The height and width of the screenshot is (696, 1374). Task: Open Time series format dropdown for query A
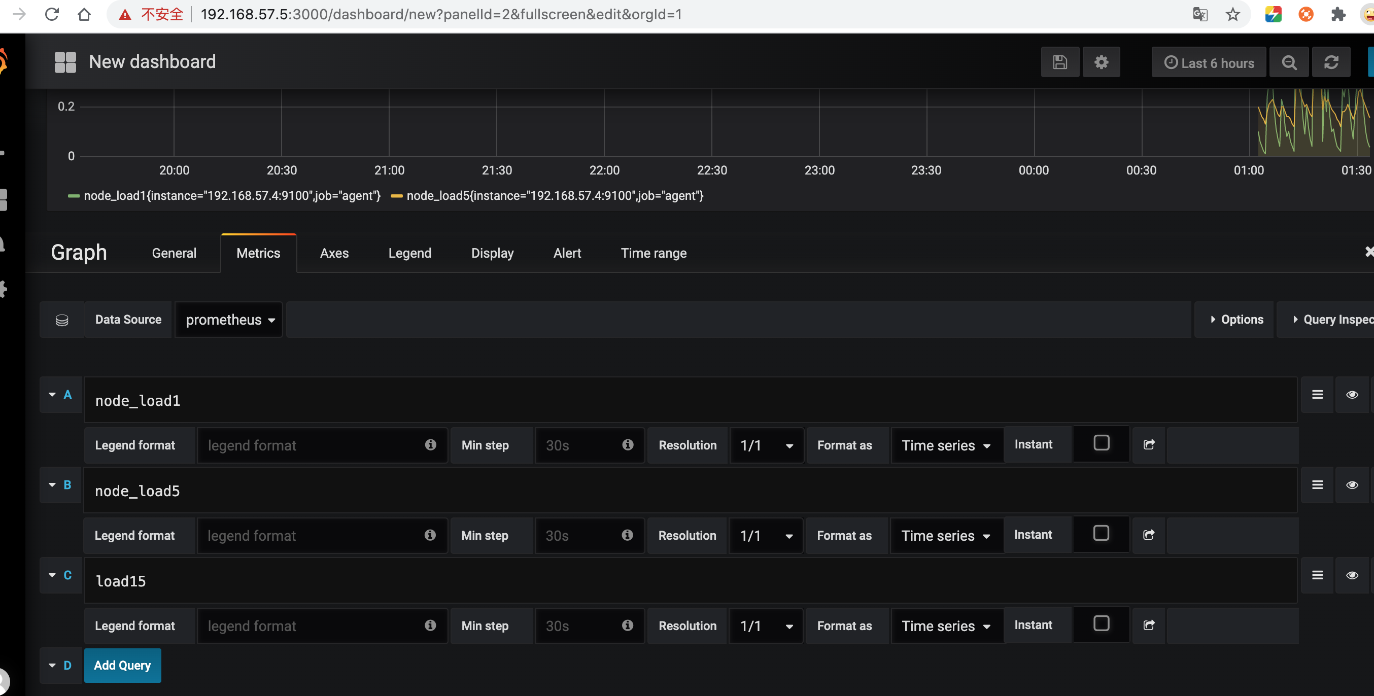(x=947, y=445)
